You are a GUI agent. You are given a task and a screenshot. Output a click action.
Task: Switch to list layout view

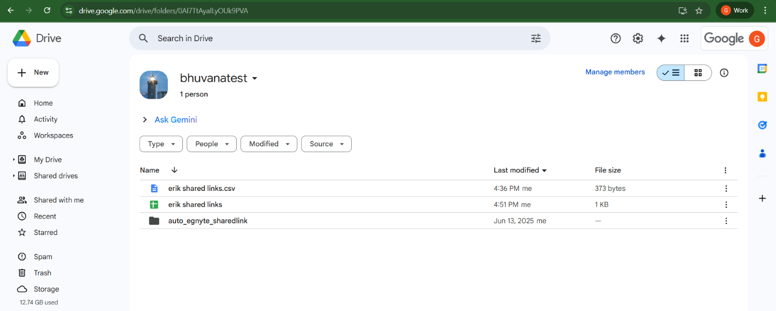(671, 73)
